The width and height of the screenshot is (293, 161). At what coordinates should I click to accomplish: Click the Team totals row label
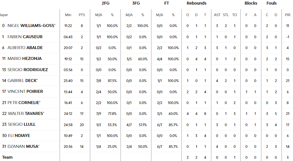coord(7,157)
